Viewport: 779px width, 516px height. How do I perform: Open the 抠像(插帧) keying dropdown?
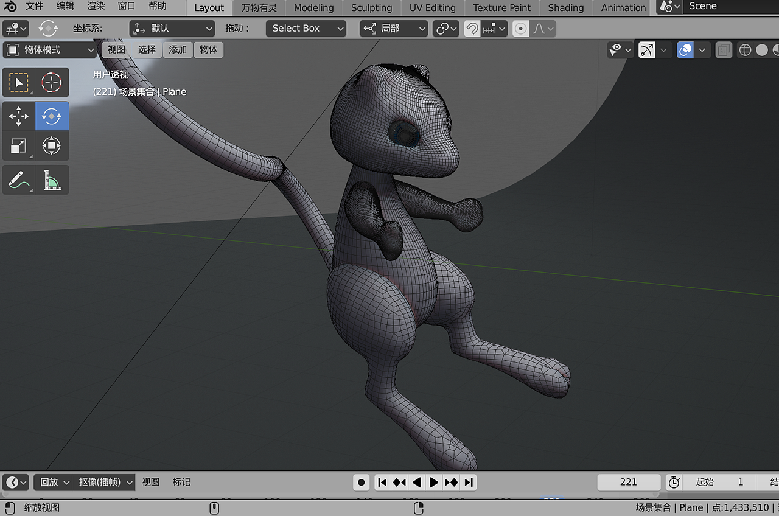(x=104, y=483)
